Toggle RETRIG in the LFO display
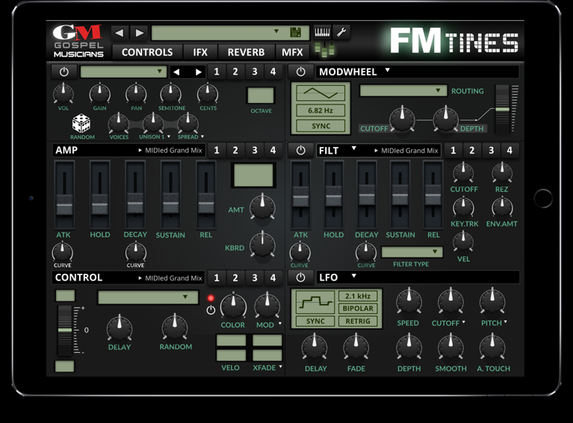 coord(358,322)
